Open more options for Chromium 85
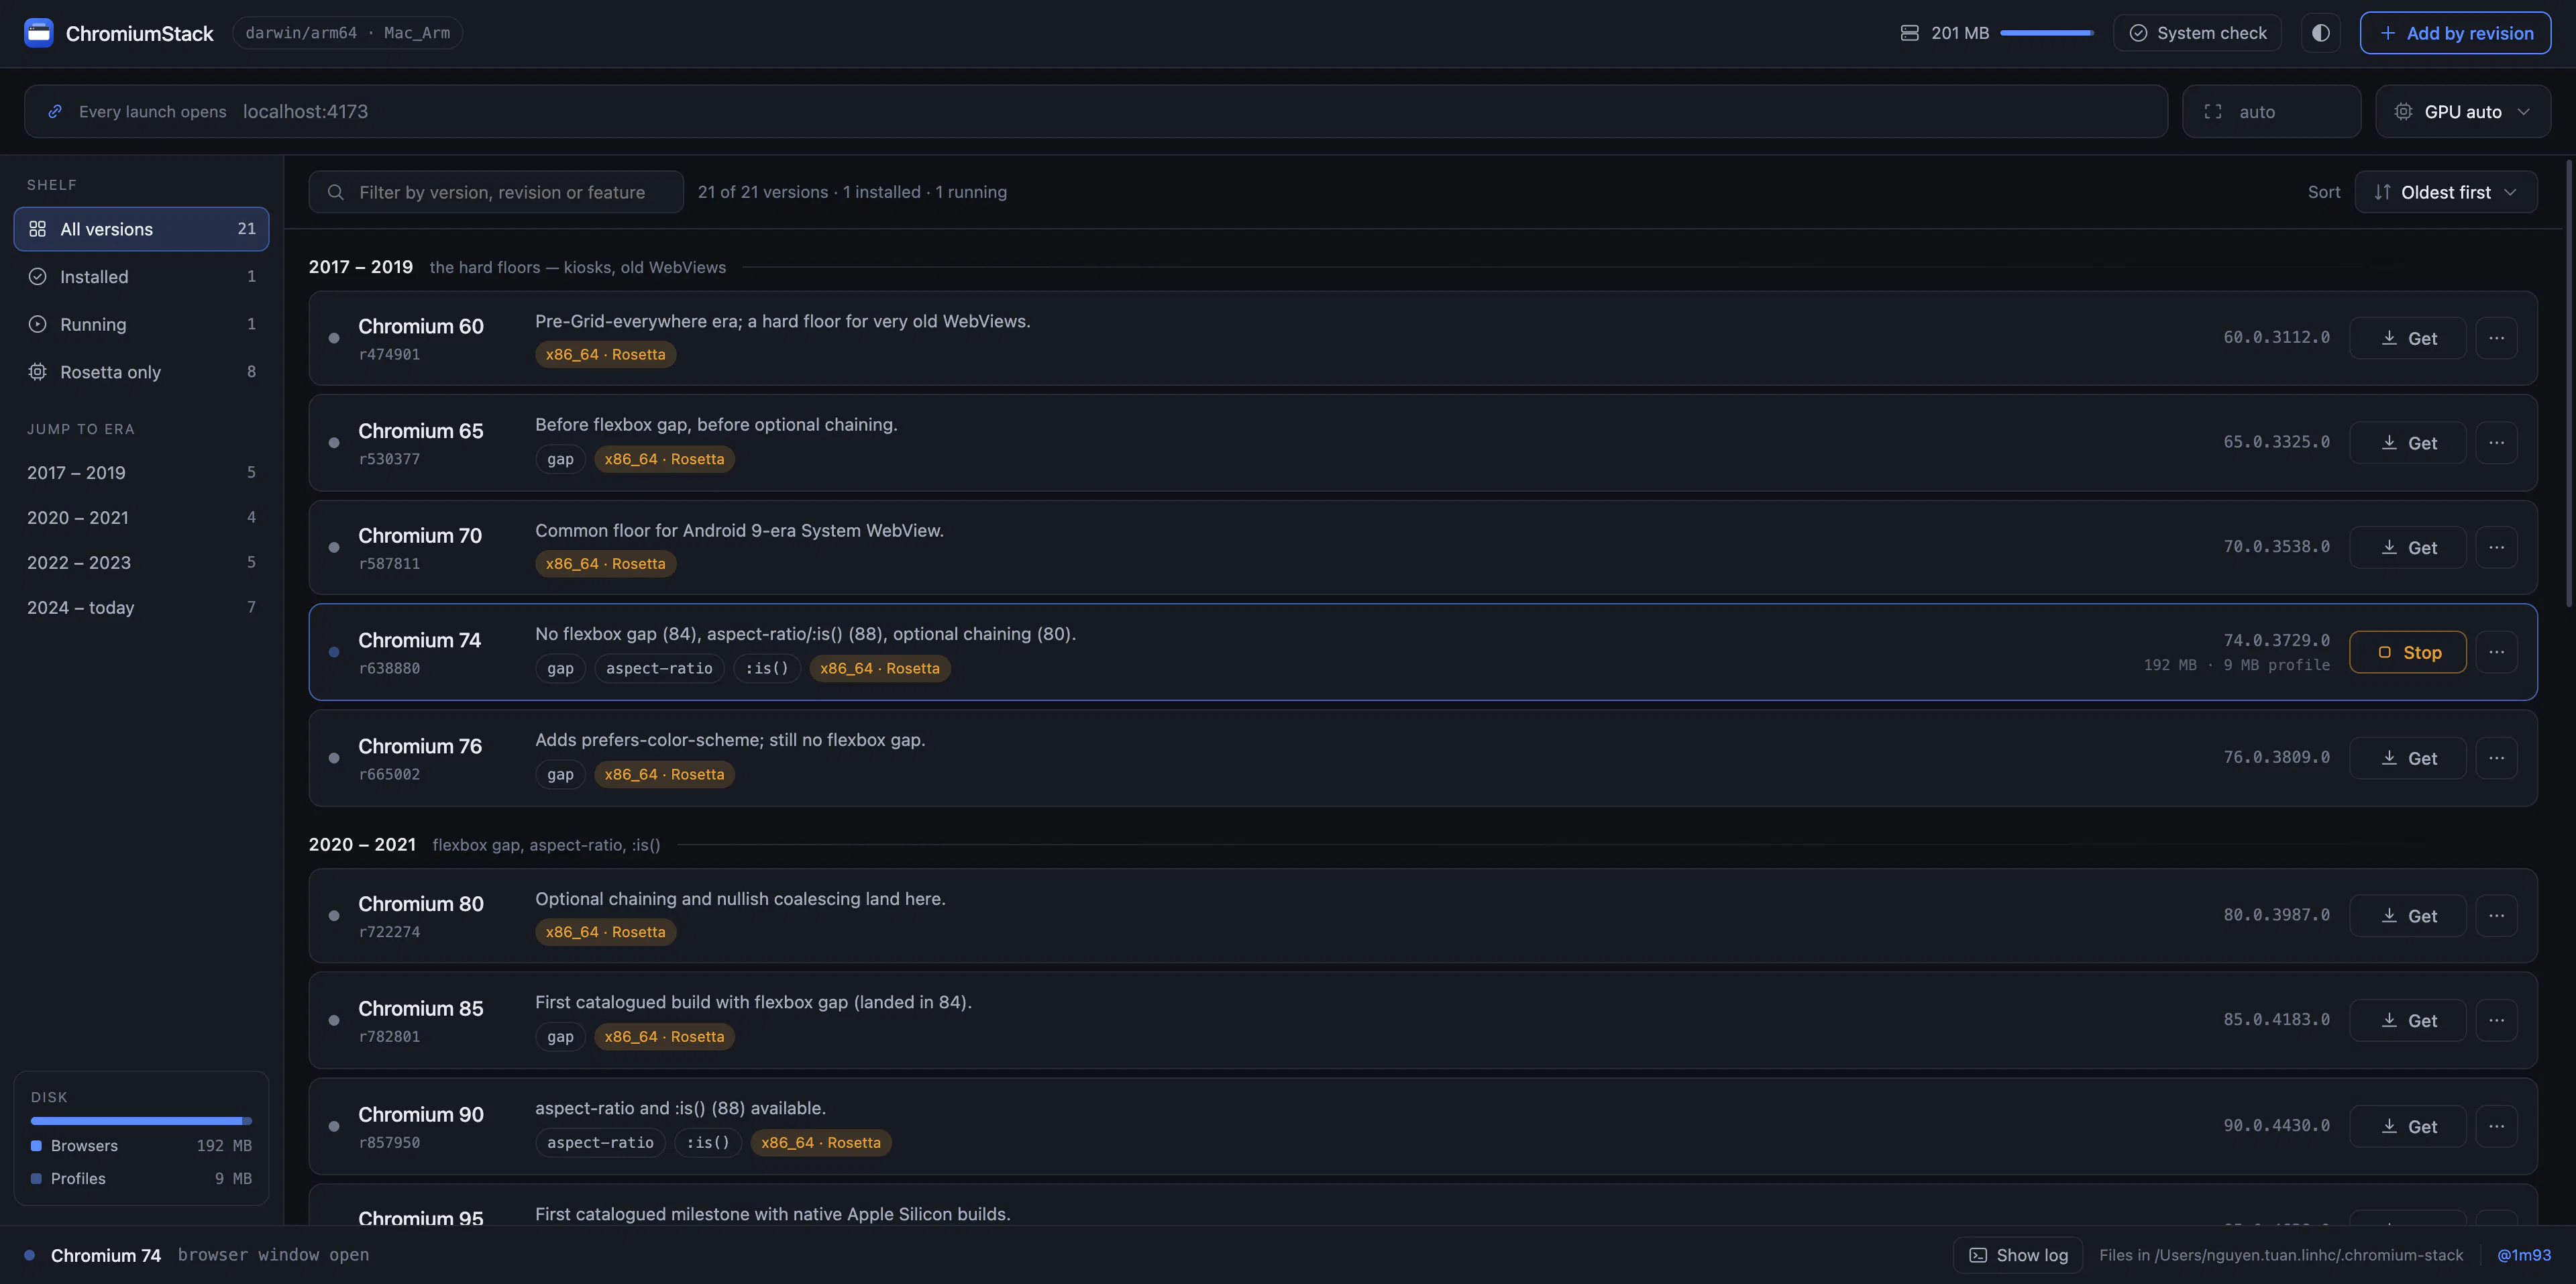The width and height of the screenshot is (2576, 1284). point(2496,1020)
